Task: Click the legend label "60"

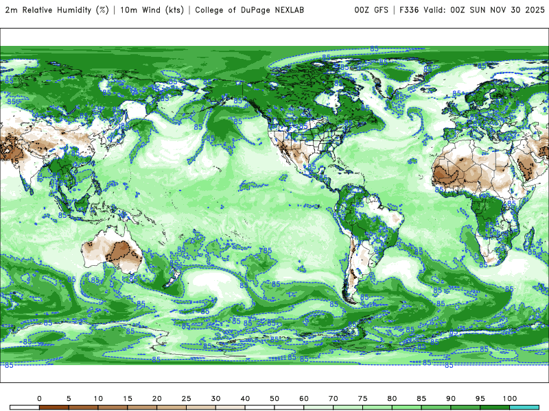Action: (304, 399)
